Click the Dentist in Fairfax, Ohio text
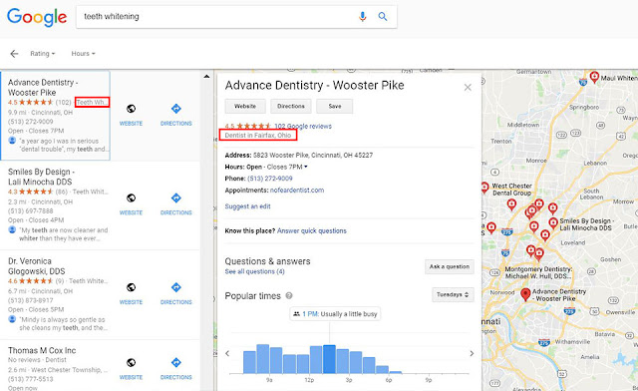The height and width of the screenshot is (391, 638). pos(258,136)
